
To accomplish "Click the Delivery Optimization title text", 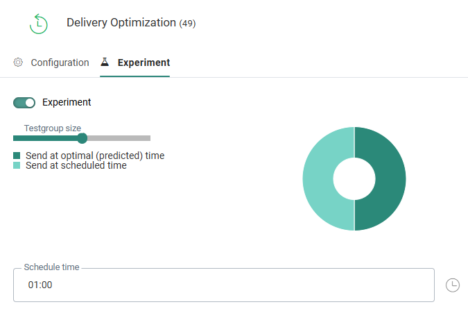I will 121,23.
